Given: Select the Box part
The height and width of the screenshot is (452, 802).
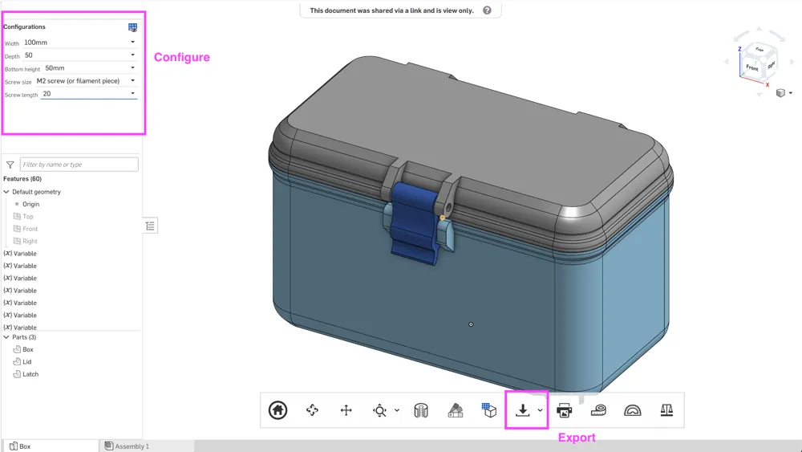Looking at the screenshot, I should tap(23, 349).
